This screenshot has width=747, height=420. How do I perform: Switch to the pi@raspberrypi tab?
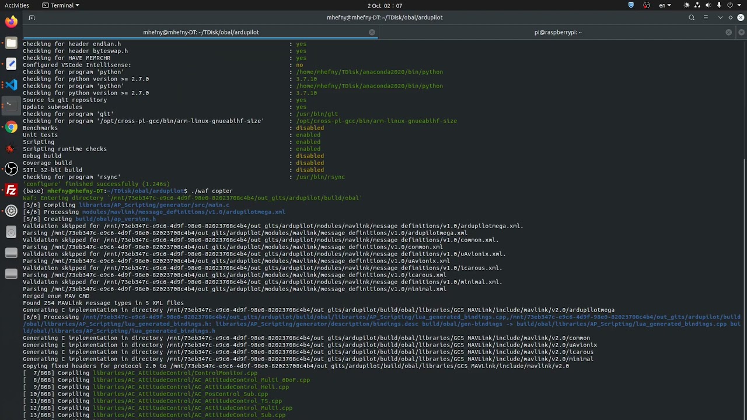point(558,32)
